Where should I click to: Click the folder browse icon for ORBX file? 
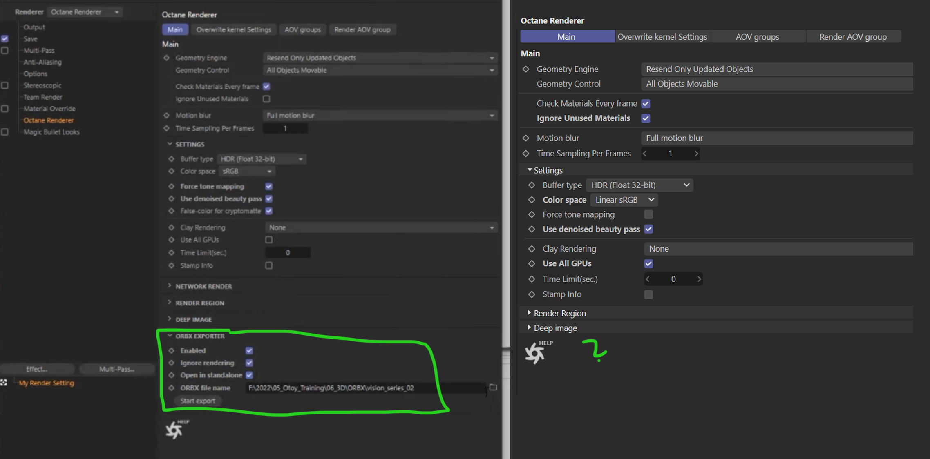click(493, 387)
